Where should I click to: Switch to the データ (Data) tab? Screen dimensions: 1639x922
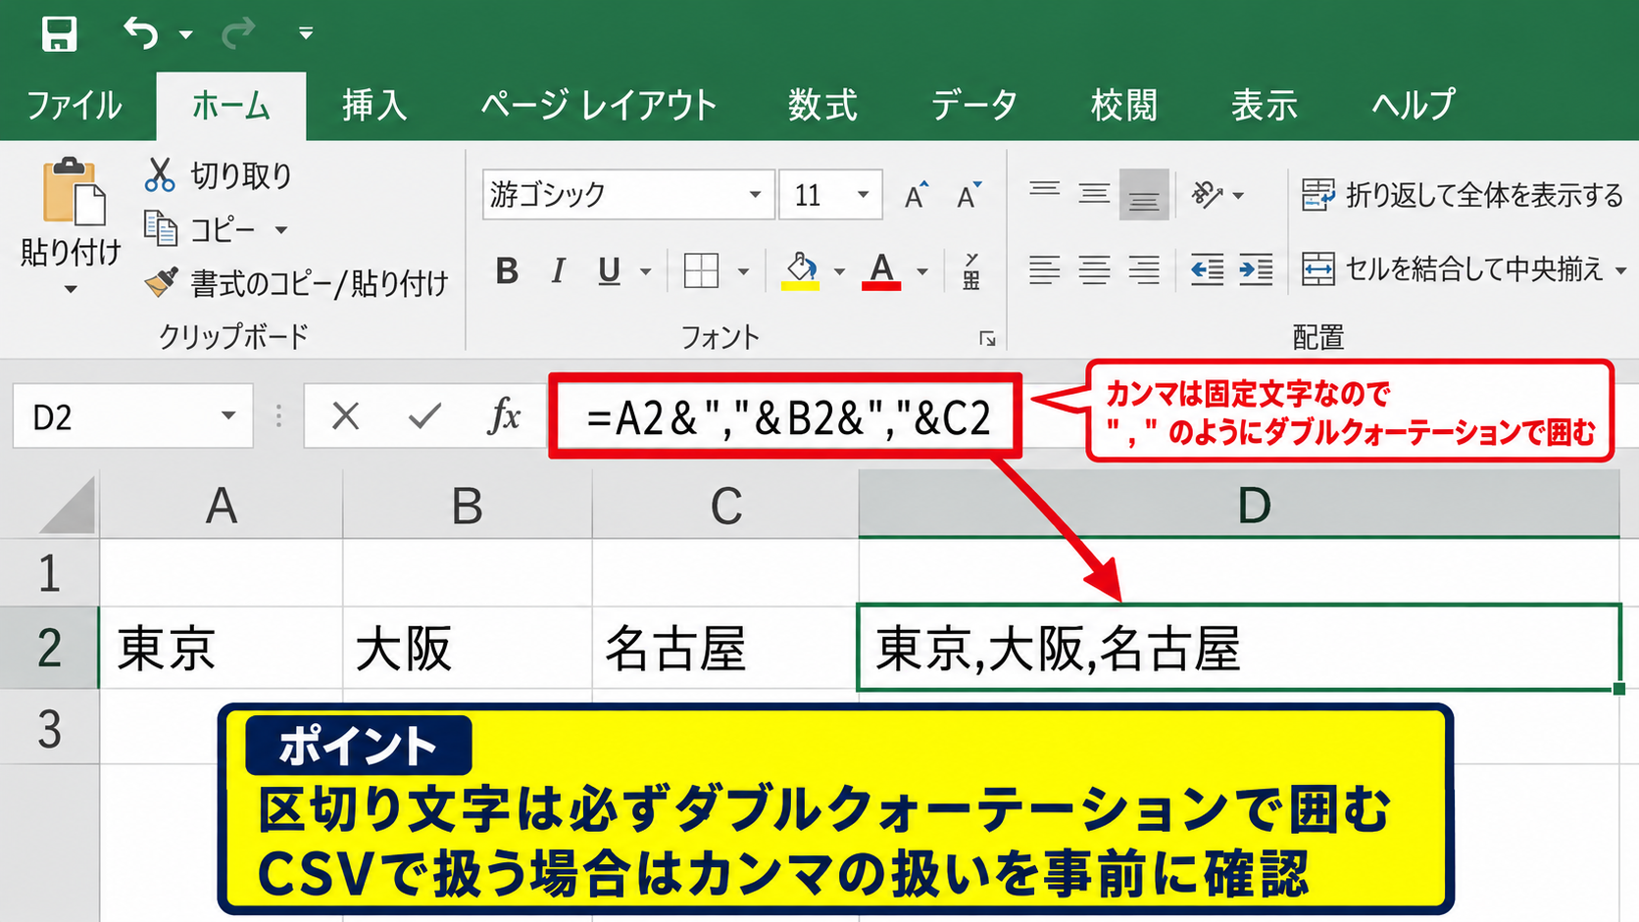pyautogui.click(x=973, y=106)
